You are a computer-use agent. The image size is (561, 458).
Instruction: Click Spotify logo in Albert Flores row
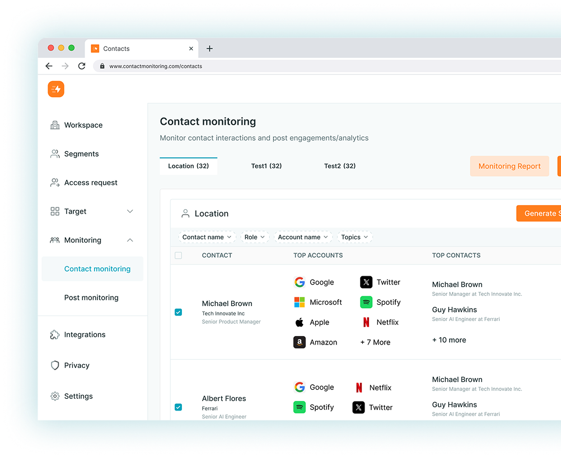(x=300, y=407)
